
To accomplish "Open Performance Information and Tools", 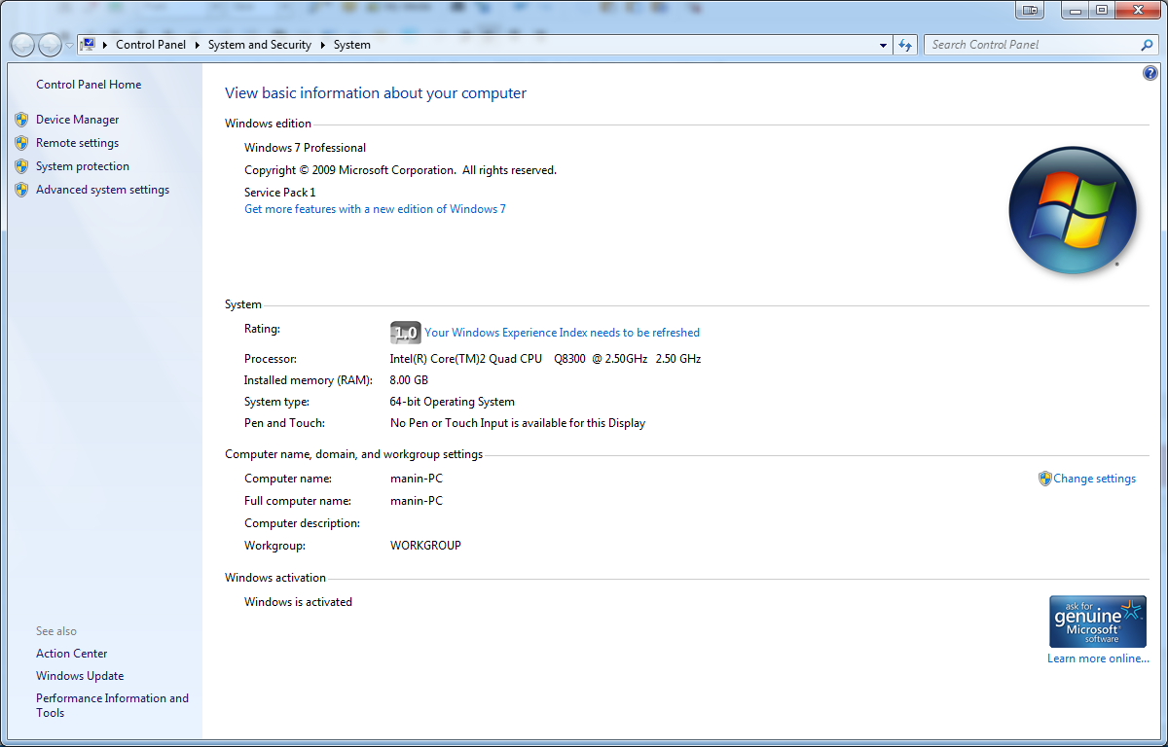I will [112, 705].
